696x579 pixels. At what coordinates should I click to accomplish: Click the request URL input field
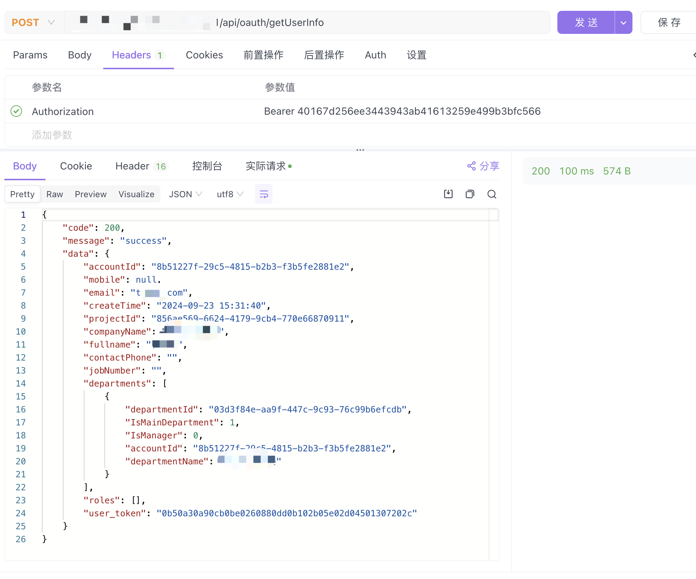click(307, 22)
